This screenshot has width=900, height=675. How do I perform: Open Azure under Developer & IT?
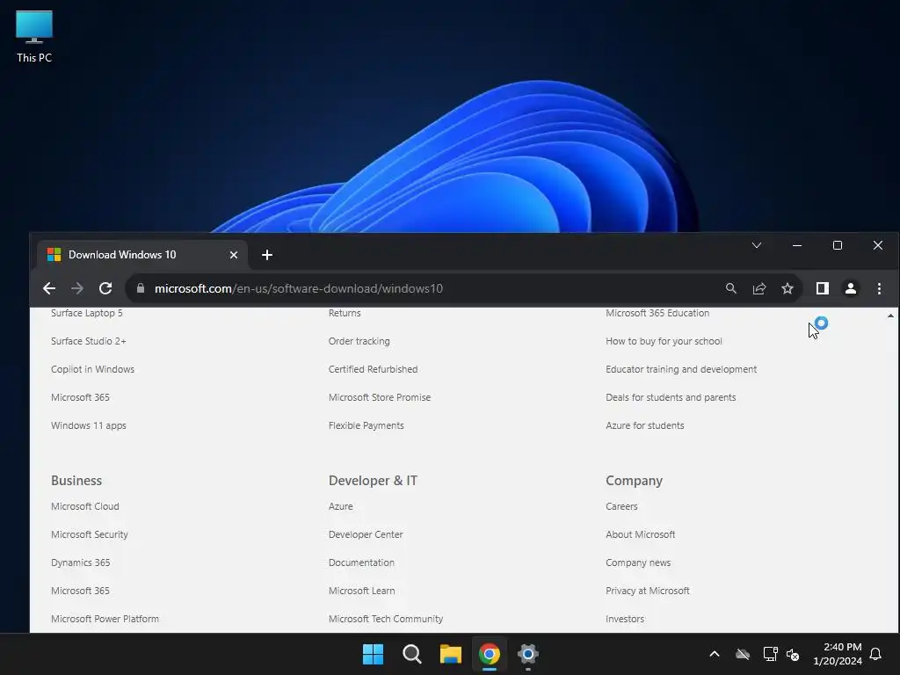click(x=340, y=506)
